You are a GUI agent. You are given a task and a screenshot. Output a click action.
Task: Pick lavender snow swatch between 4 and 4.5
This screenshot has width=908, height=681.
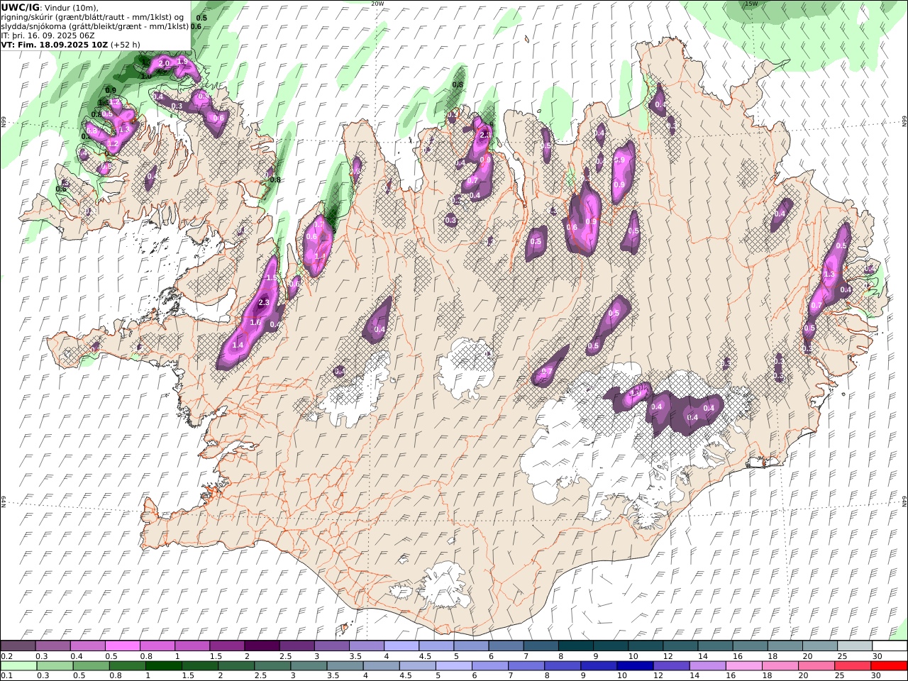click(x=401, y=646)
